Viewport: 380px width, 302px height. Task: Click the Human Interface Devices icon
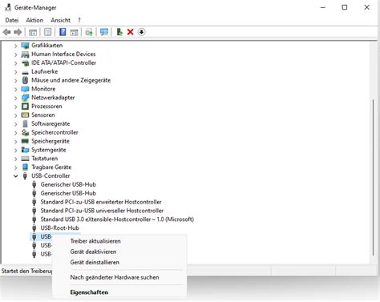click(x=25, y=54)
